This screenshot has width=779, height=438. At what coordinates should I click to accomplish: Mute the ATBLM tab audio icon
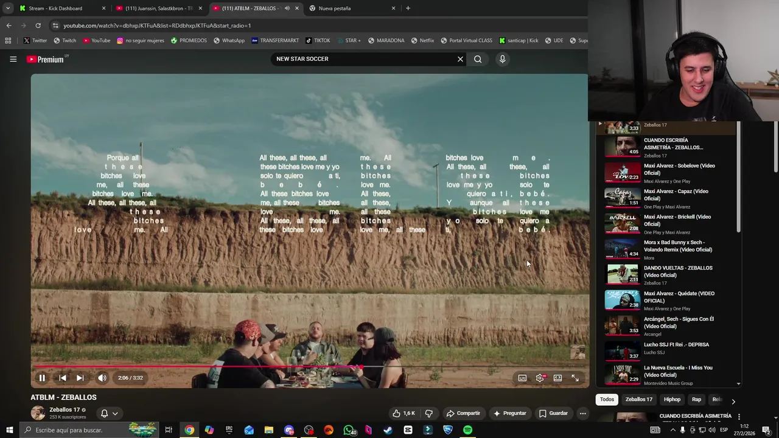coord(287,9)
